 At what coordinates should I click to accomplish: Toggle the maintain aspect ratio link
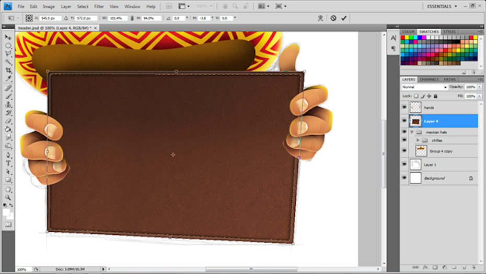[x=132, y=18]
